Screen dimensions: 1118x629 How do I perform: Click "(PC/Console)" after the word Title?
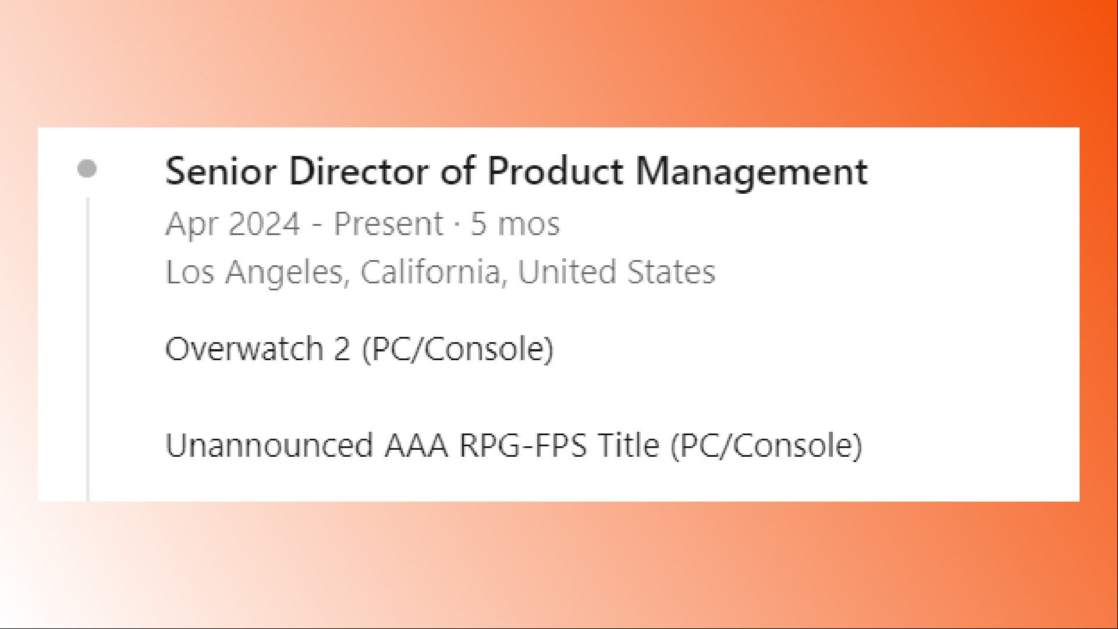pyautogui.click(x=766, y=446)
